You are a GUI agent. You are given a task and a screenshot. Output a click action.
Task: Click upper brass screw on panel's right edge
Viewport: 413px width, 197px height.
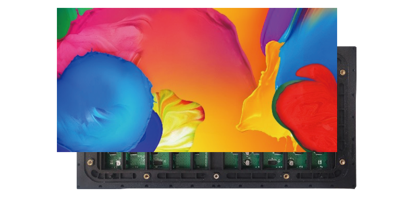[342, 72]
